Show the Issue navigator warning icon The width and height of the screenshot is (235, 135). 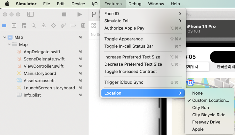[x=43, y=25]
